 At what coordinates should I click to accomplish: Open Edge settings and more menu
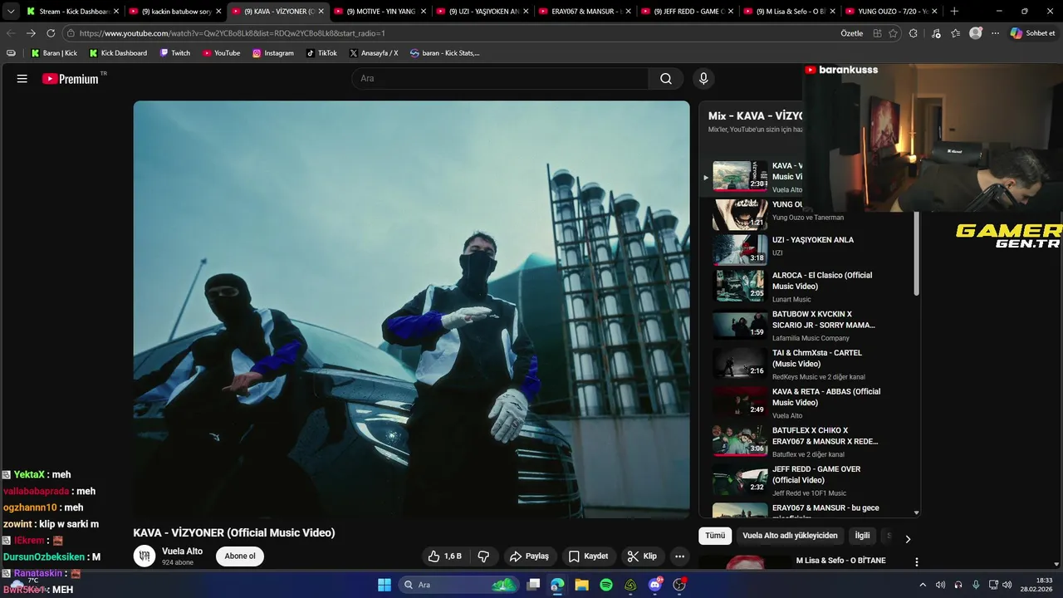tap(996, 33)
